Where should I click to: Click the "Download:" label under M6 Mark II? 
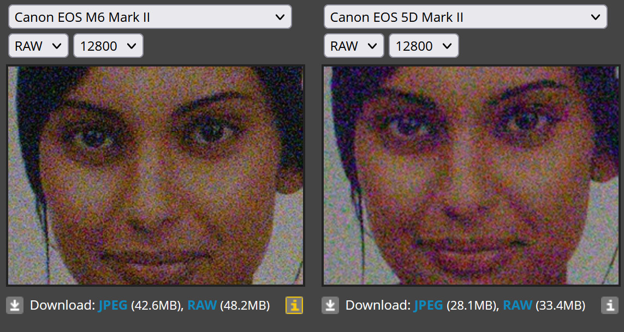tap(62, 305)
